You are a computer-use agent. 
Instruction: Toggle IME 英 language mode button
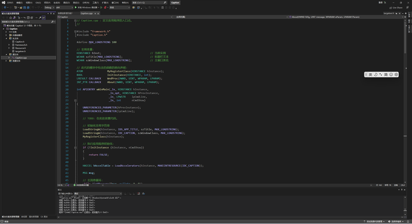click(x=370, y=74)
